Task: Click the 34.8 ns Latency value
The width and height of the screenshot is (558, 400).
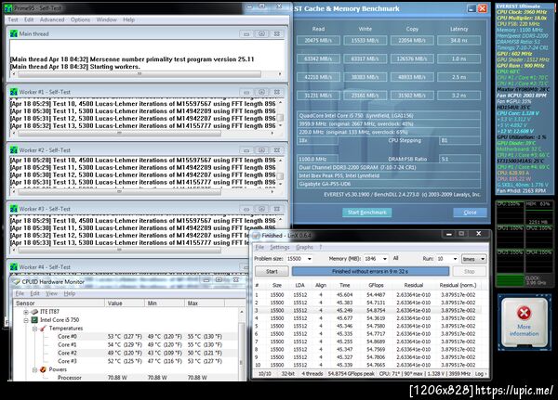Action: (458, 41)
